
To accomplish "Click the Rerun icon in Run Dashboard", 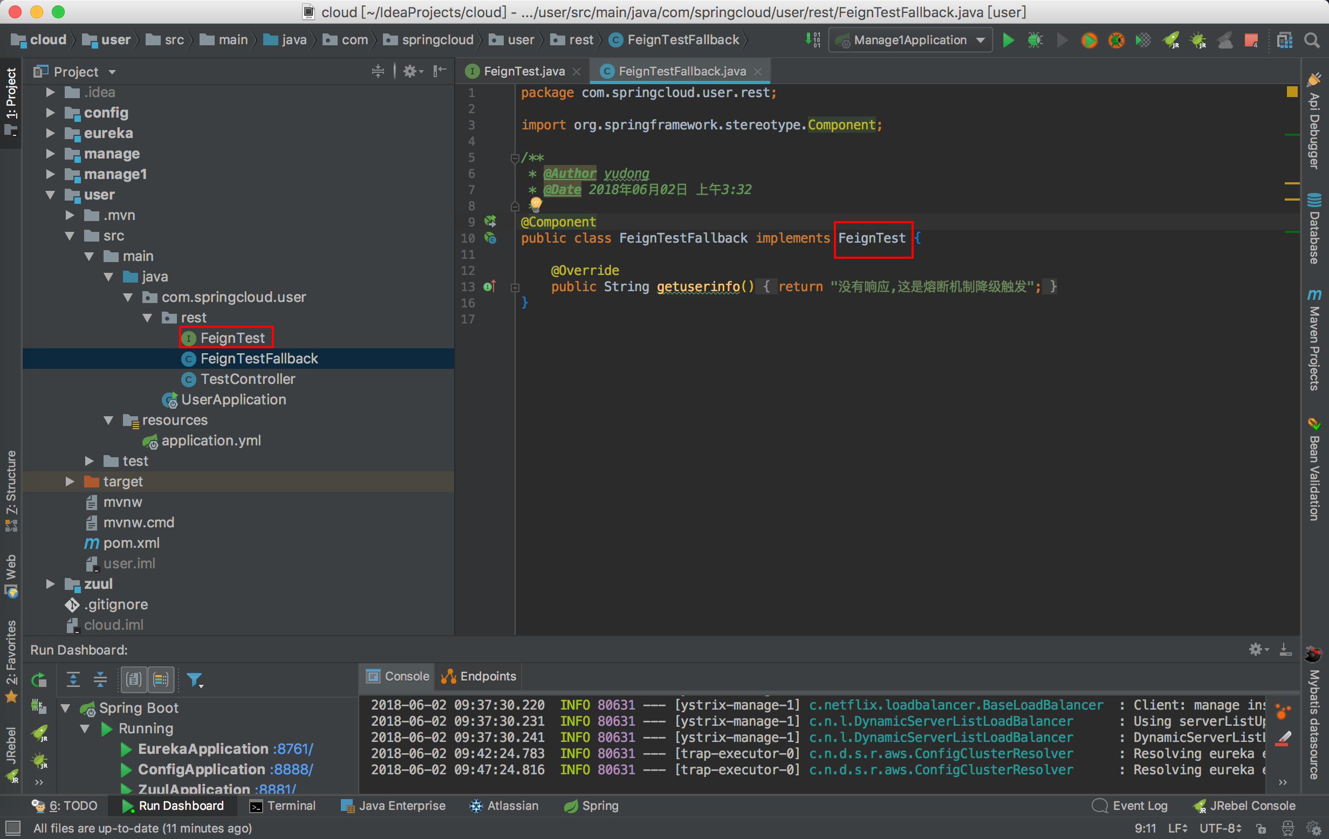I will [x=39, y=679].
